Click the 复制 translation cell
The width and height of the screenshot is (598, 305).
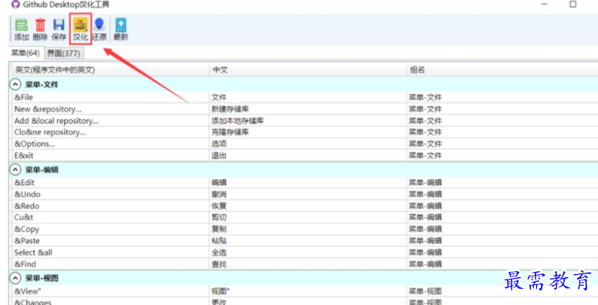(x=307, y=229)
